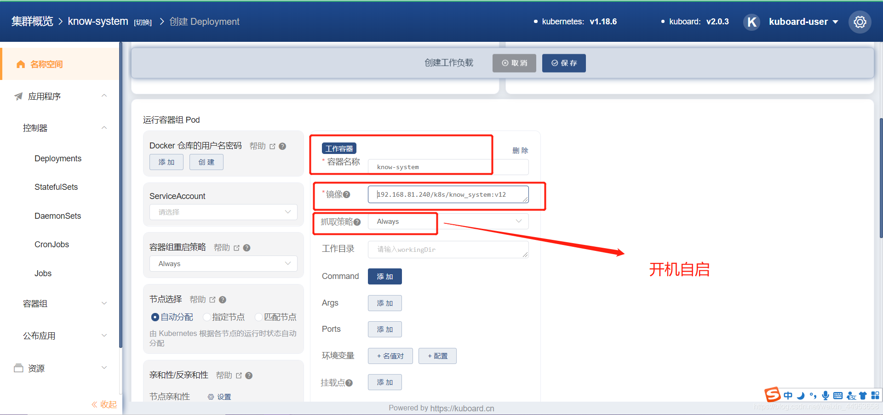The height and width of the screenshot is (415, 883).
Task: Select the specify node radio button
Action: [x=207, y=317]
